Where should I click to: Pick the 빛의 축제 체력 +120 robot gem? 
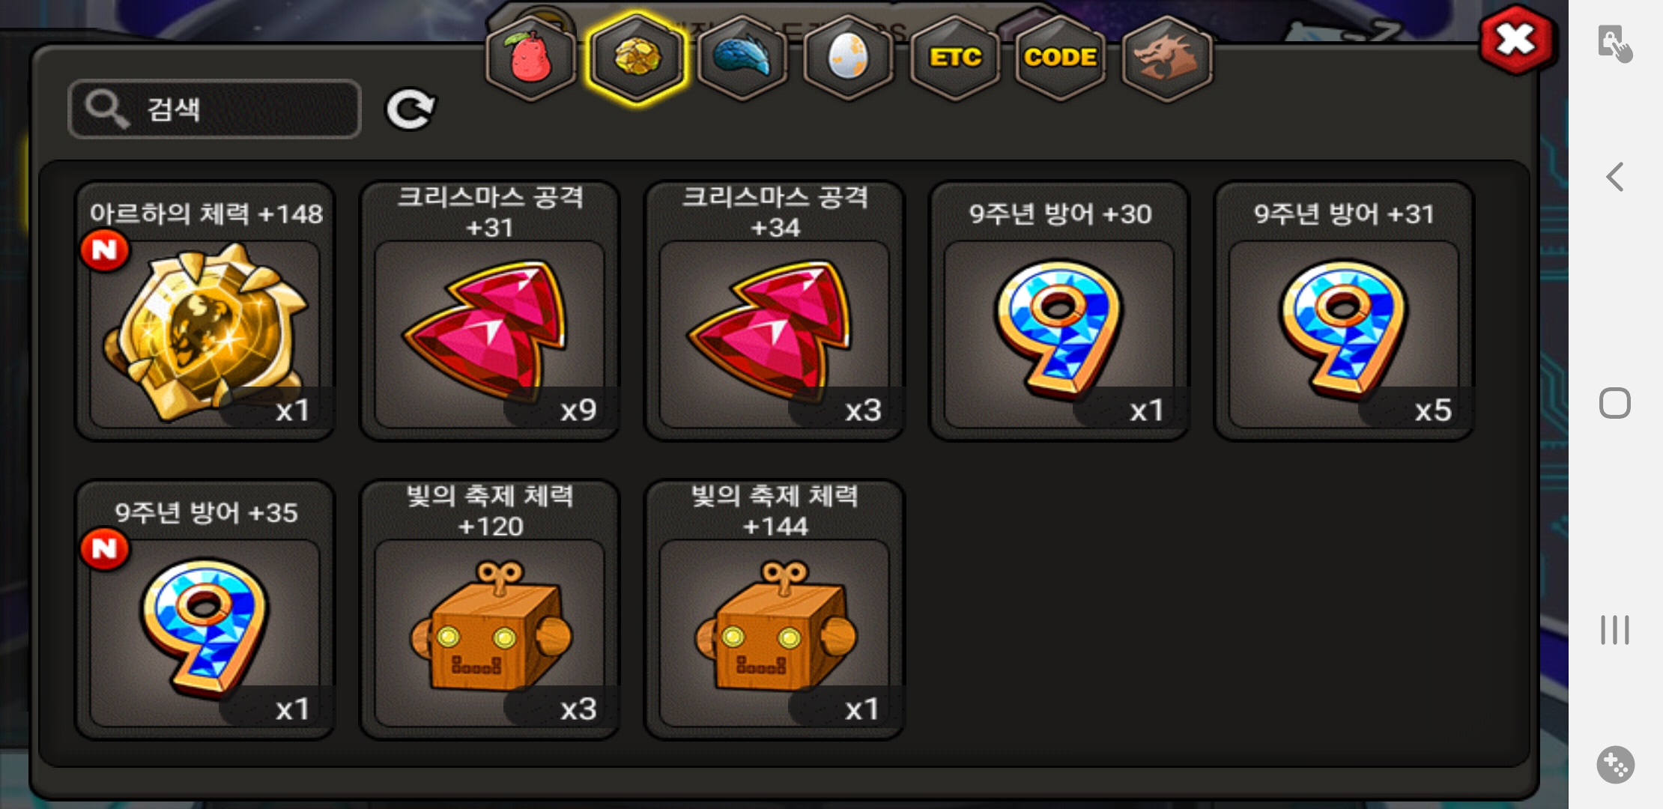click(x=490, y=610)
